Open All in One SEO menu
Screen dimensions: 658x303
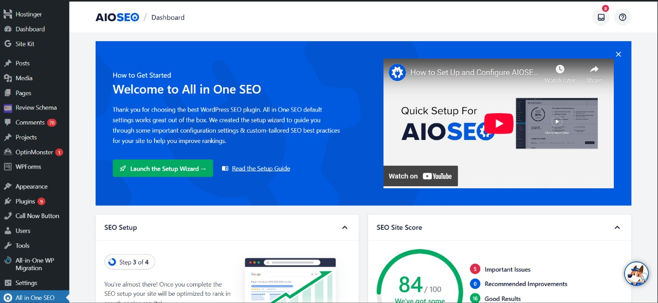click(34, 297)
